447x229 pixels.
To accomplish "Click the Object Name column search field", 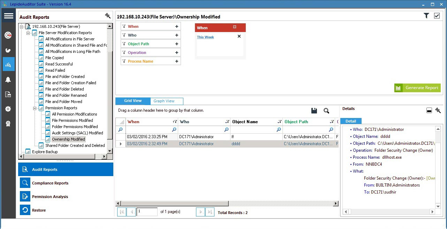I will pyautogui.click(x=256, y=129).
